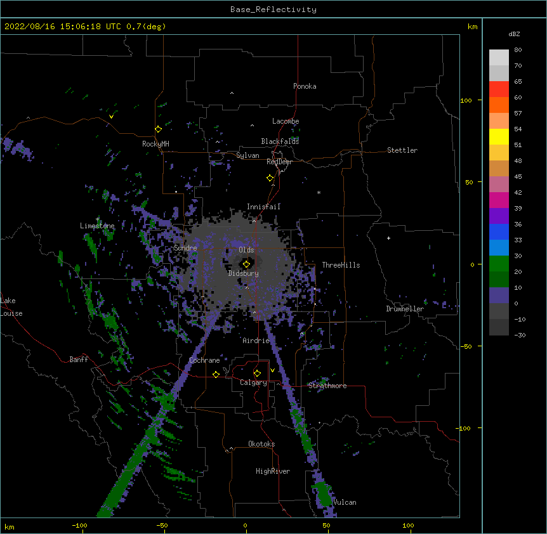Click the yellow radar site marker near Olds
The height and width of the screenshot is (534, 547).
pos(246,264)
